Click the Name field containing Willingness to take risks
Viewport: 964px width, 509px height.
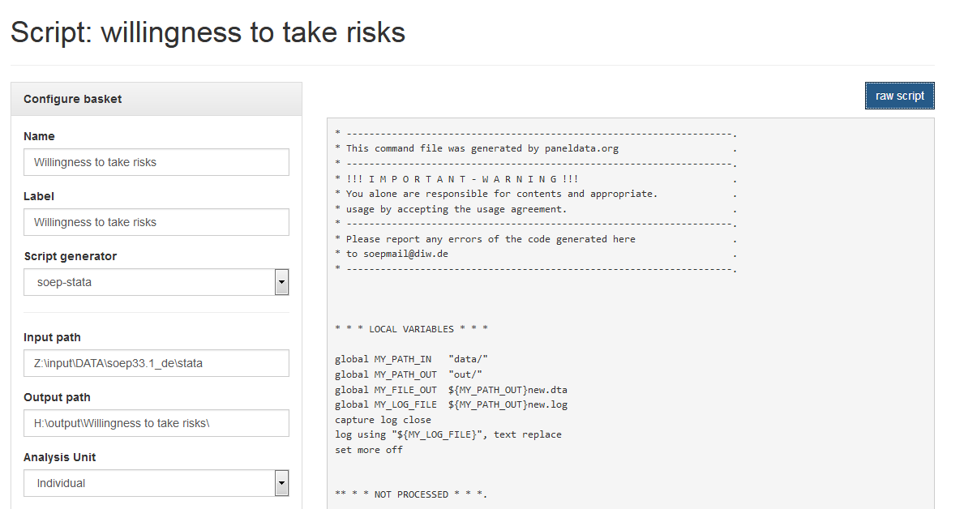[x=156, y=162]
